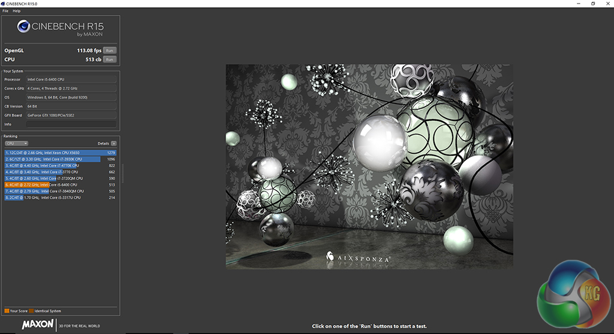614x334 pixels.
Task: Open the Help menu
Action: [x=16, y=11]
